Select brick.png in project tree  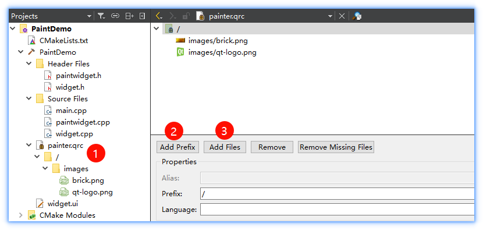pyautogui.click(x=88, y=181)
